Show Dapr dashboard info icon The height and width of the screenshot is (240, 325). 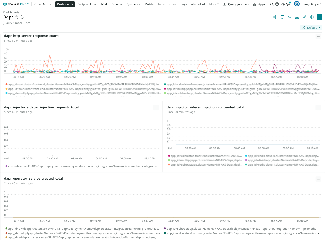pos(22,17)
